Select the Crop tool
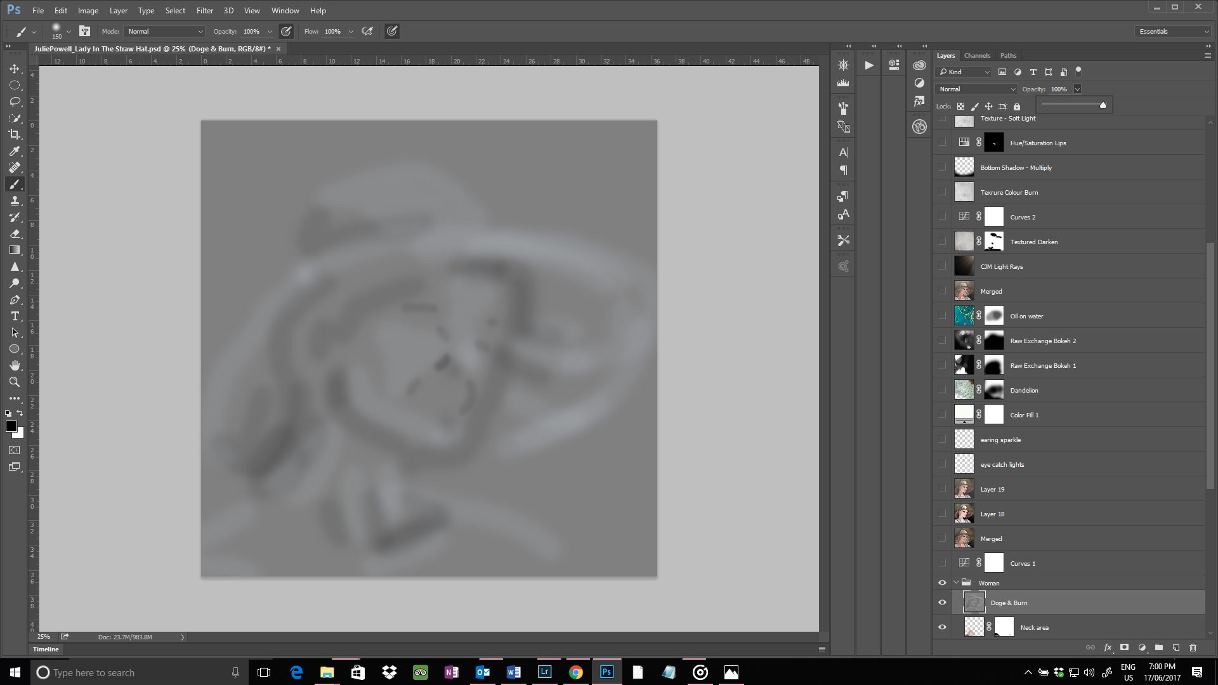The width and height of the screenshot is (1218, 685). [x=14, y=134]
